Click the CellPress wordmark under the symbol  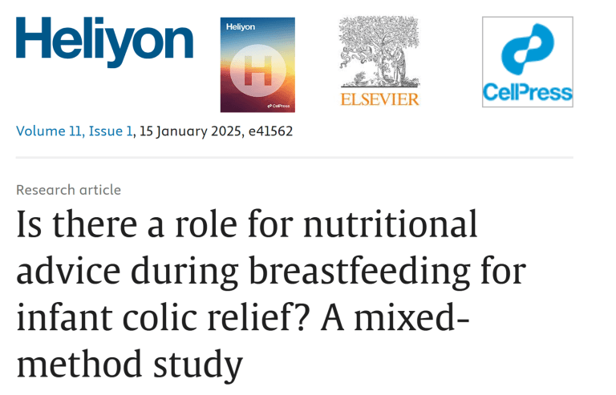click(x=527, y=93)
